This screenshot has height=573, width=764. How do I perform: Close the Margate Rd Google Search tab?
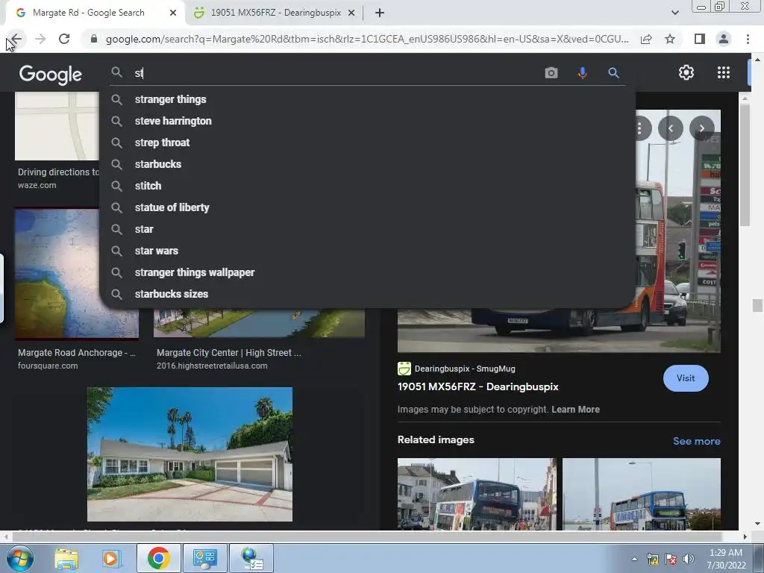[172, 13]
